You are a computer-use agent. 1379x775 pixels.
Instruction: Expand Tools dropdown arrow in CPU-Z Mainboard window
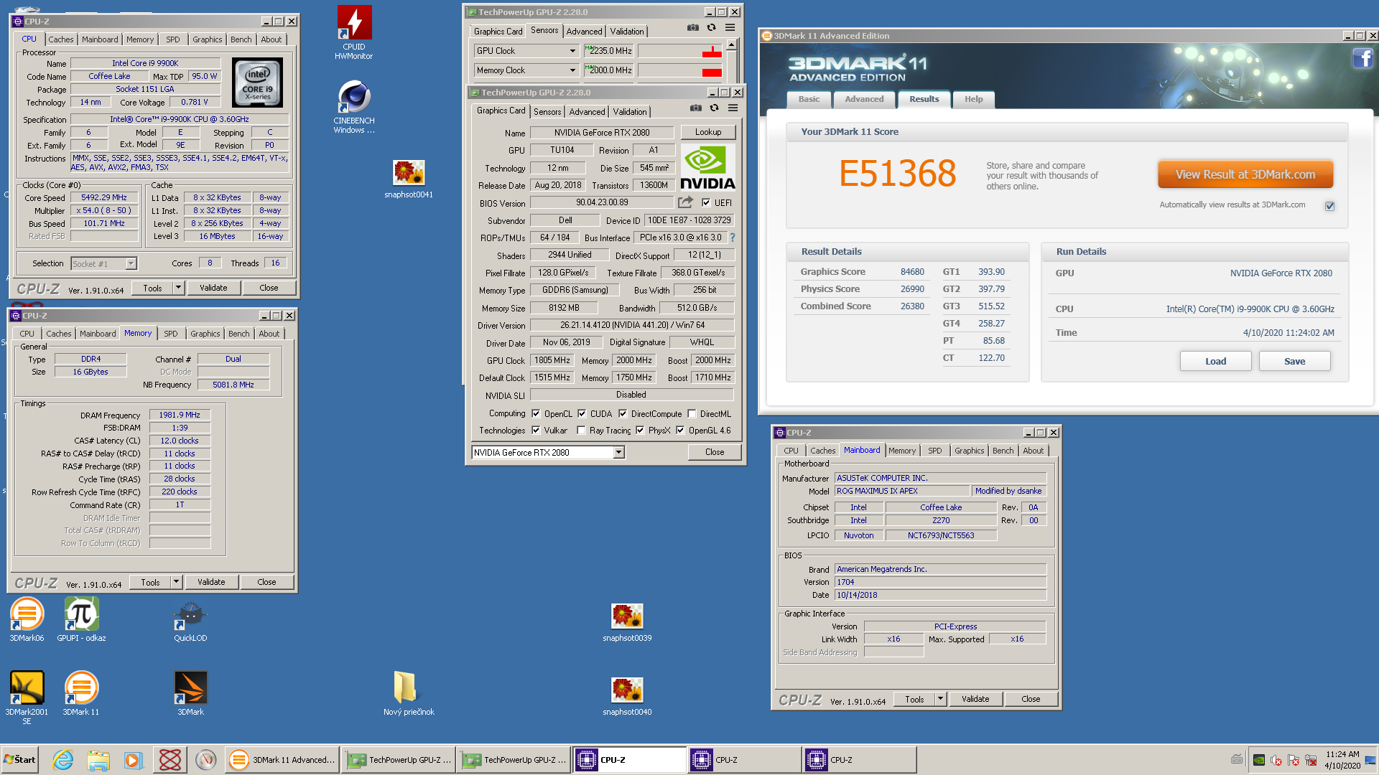(941, 699)
